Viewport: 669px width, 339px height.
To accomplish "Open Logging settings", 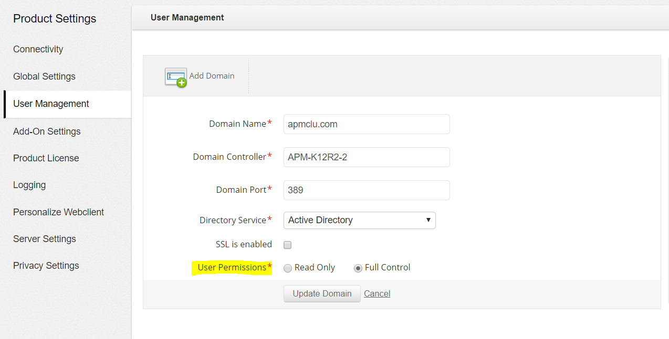I will (29, 185).
